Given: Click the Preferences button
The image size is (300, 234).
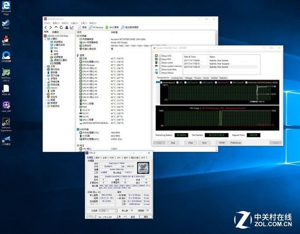Looking at the screenshot, I should coord(235,143).
